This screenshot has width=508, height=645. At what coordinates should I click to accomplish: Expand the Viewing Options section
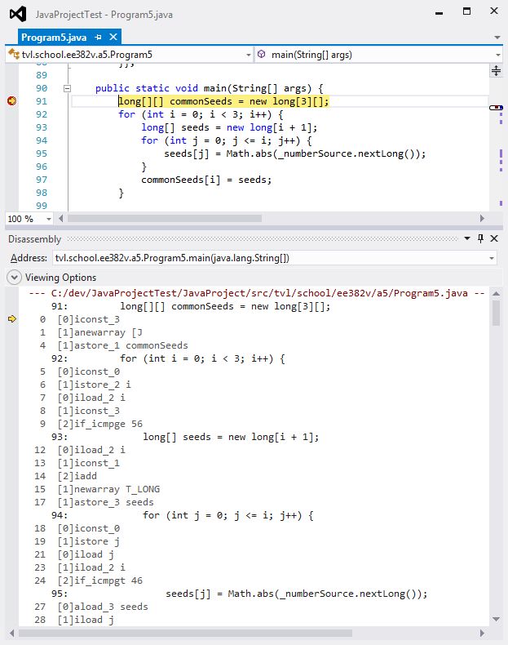point(14,278)
